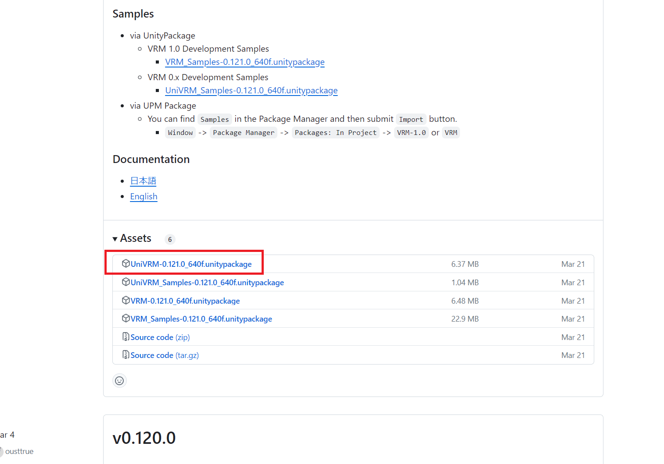
Task: Click the zip file icon beside Source code (zip)
Action: [126, 337]
